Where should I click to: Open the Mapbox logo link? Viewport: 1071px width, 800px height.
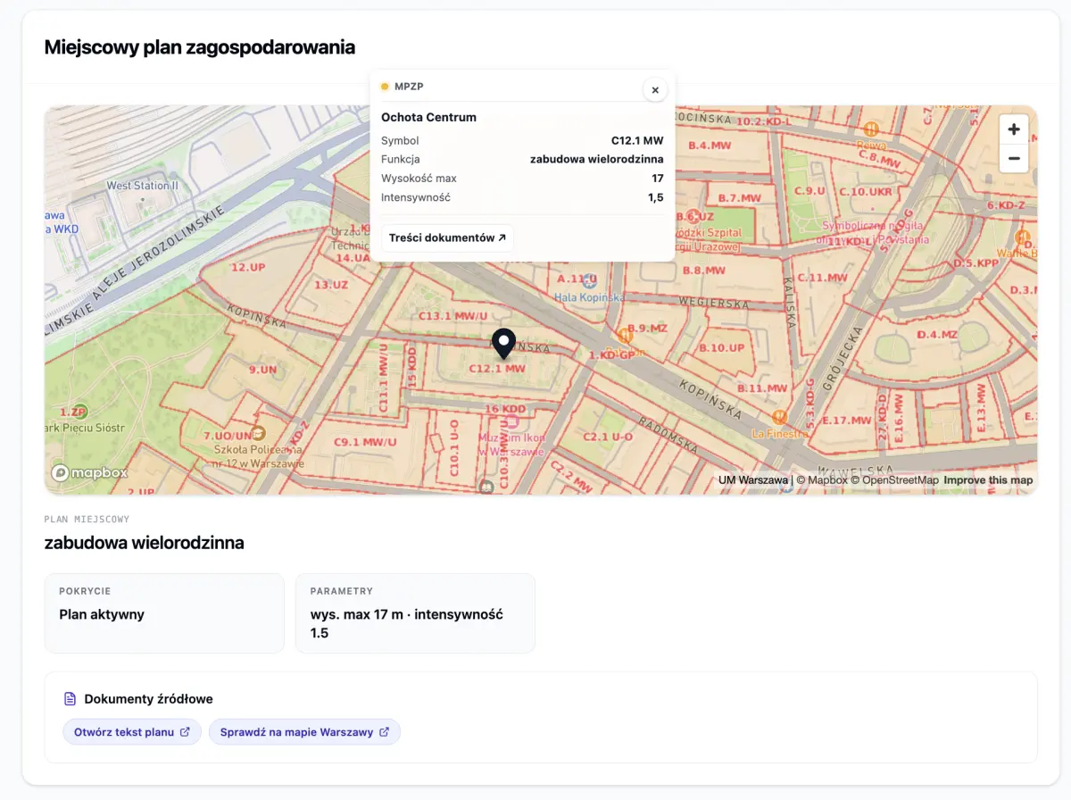pos(89,472)
